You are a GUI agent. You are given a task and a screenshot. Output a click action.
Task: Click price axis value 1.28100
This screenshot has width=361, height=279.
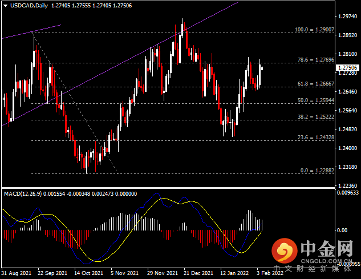coord(347,54)
